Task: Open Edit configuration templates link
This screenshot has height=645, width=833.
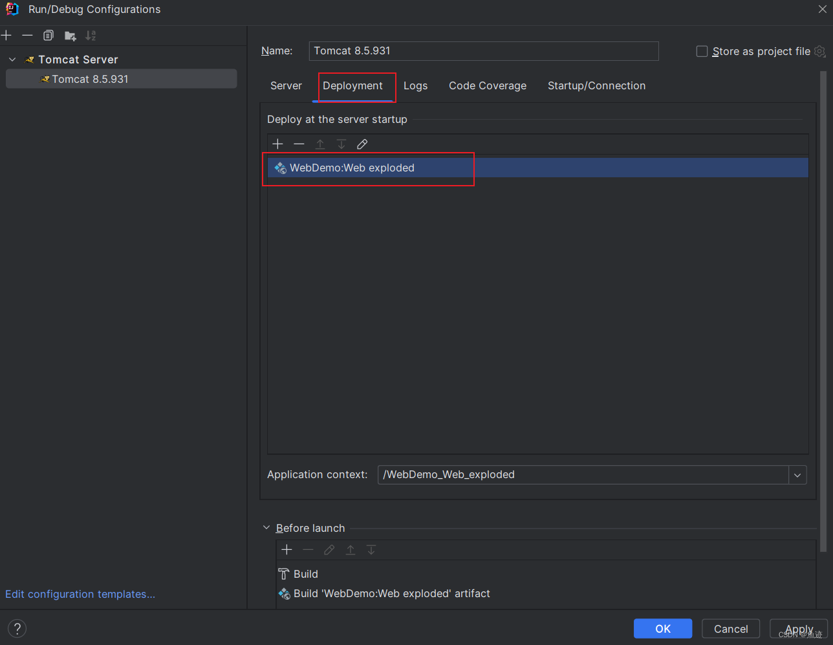Action: pos(80,594)
